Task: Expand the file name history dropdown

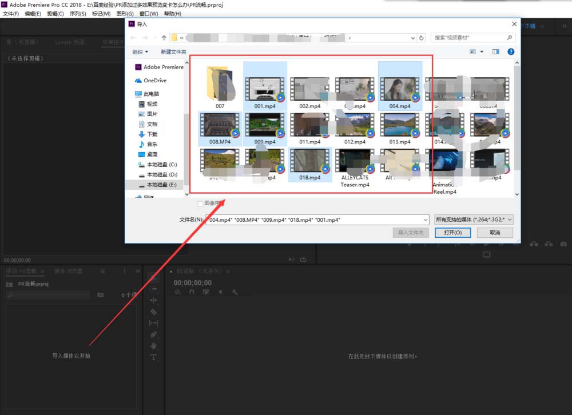Action: click(x=425, y=220)
